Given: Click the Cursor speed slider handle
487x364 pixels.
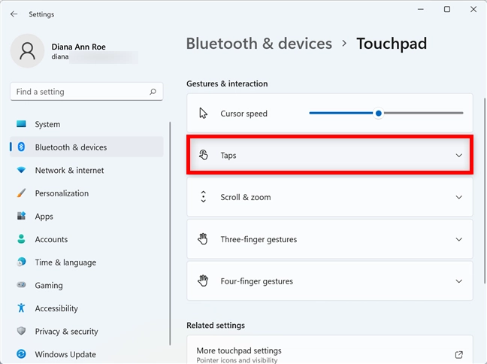Looking at the screenshot, I should tap(378, 114).
